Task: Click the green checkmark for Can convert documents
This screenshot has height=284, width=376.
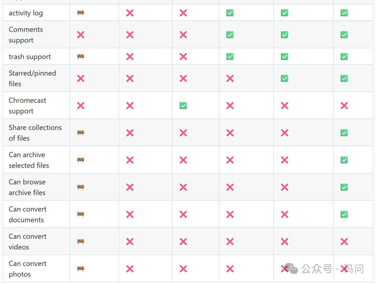Action: pos(344,214)
